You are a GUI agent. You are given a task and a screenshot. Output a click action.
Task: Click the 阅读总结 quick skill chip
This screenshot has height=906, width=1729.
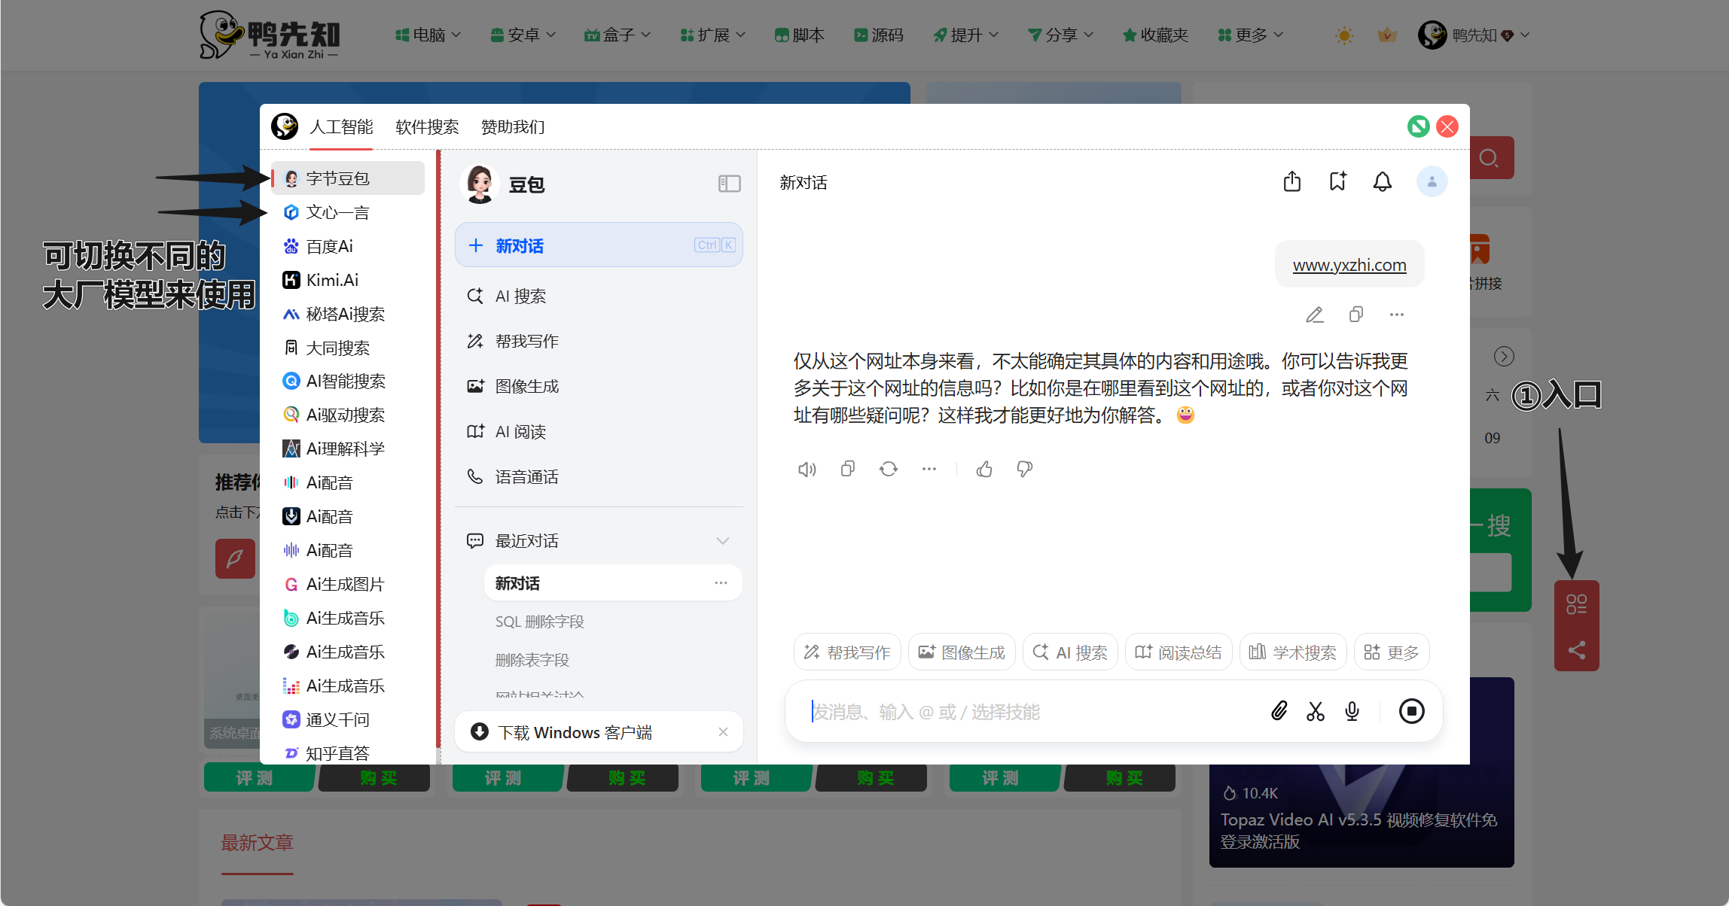coord(1179,652)
